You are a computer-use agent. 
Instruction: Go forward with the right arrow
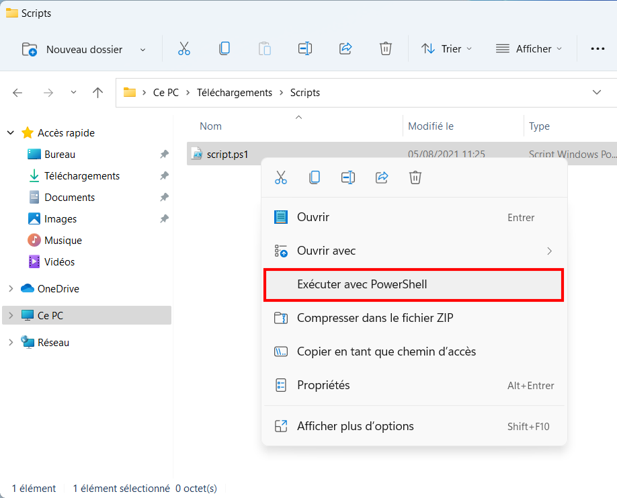[48, 93]
